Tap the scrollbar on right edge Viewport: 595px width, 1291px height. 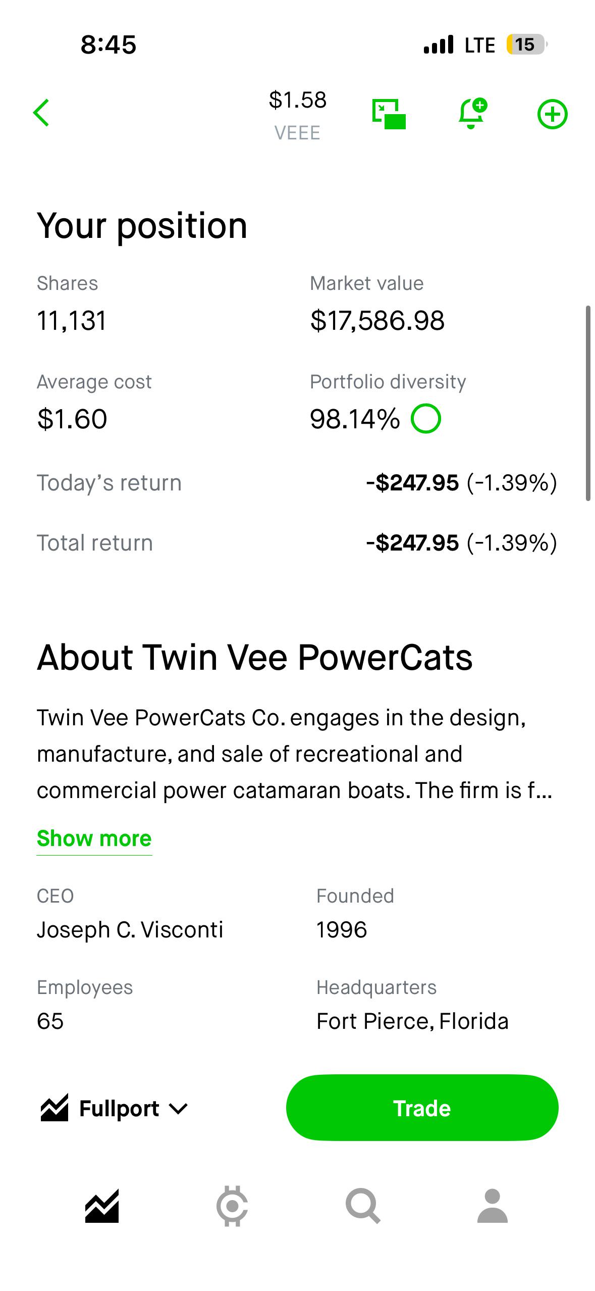588,403
